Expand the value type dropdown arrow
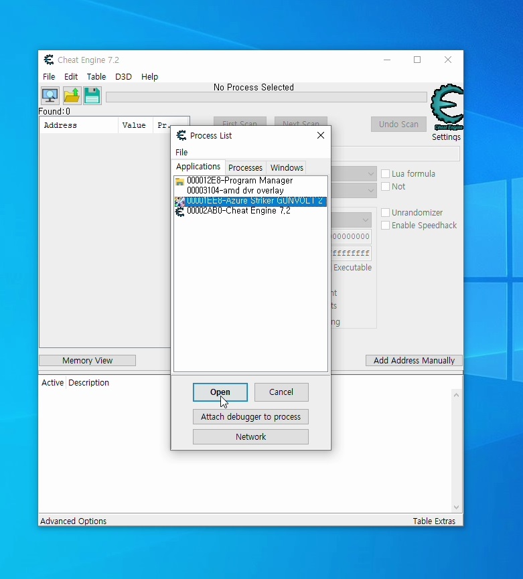The height and width of the screenshot is (579, 523). (x=370, y=191)
